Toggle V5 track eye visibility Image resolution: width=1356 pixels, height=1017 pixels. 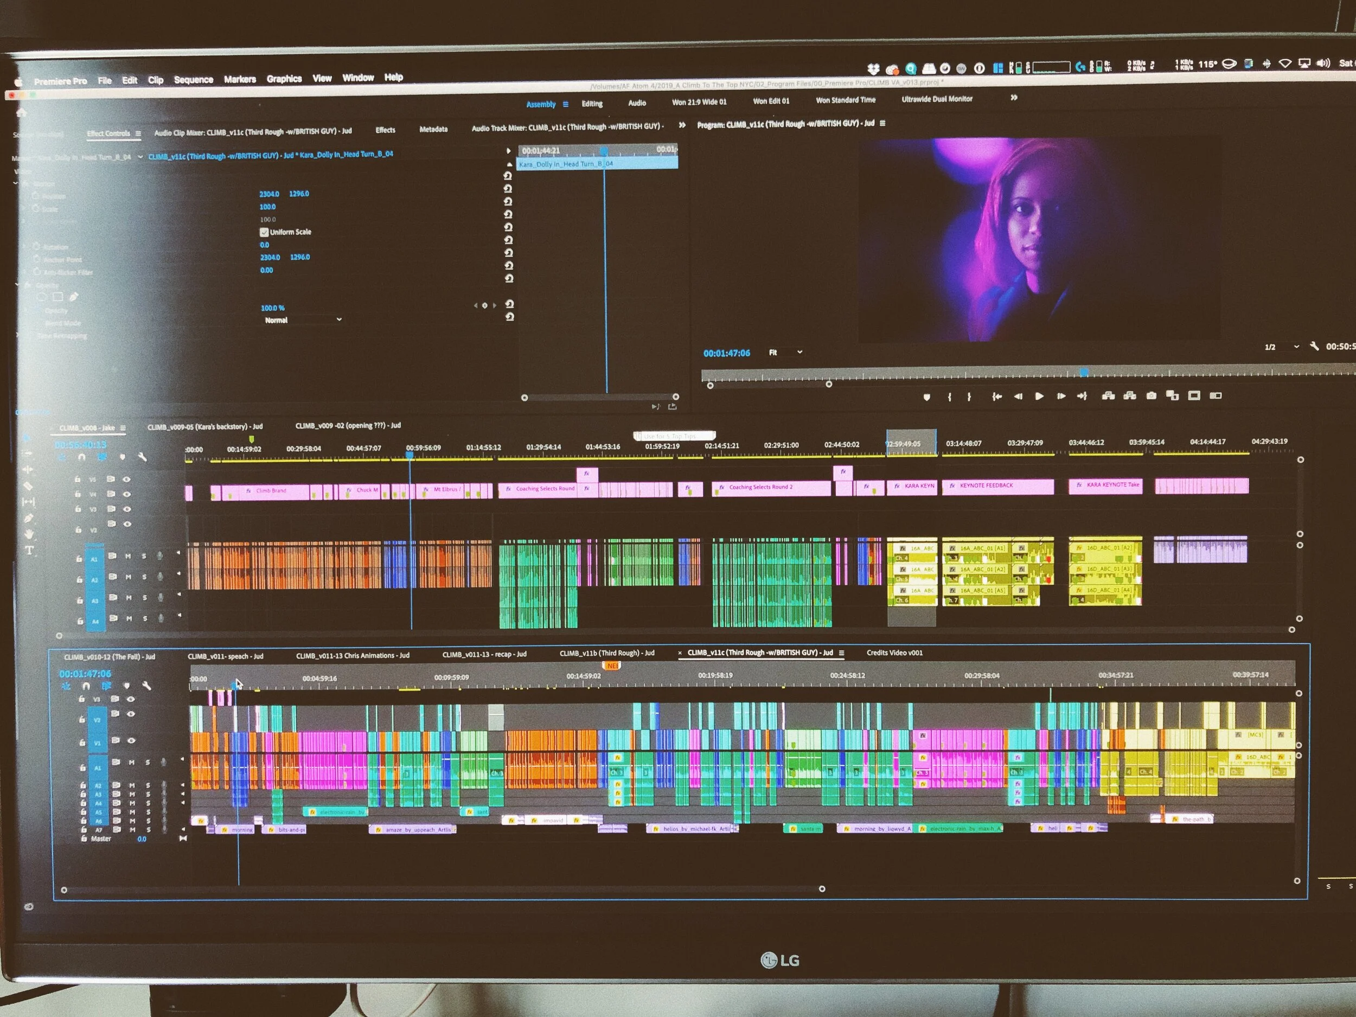click(x=127, y=479)
